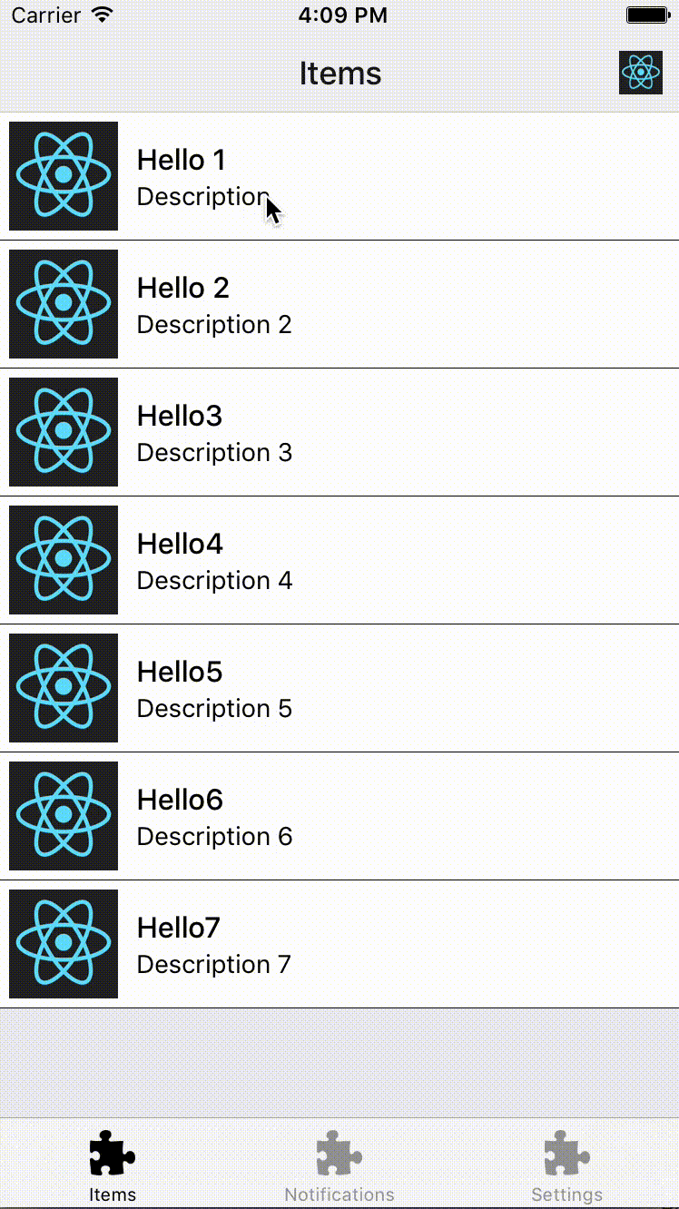Tap the React icon next to Hello7
This screenshot has width=679, height=1209.
64,944
